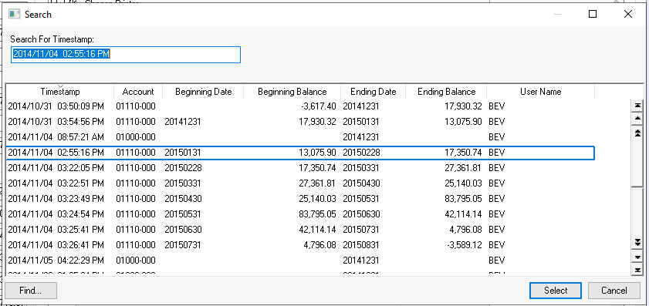Click the Search window title icon
Screen dimensions: 649x306
14,15
